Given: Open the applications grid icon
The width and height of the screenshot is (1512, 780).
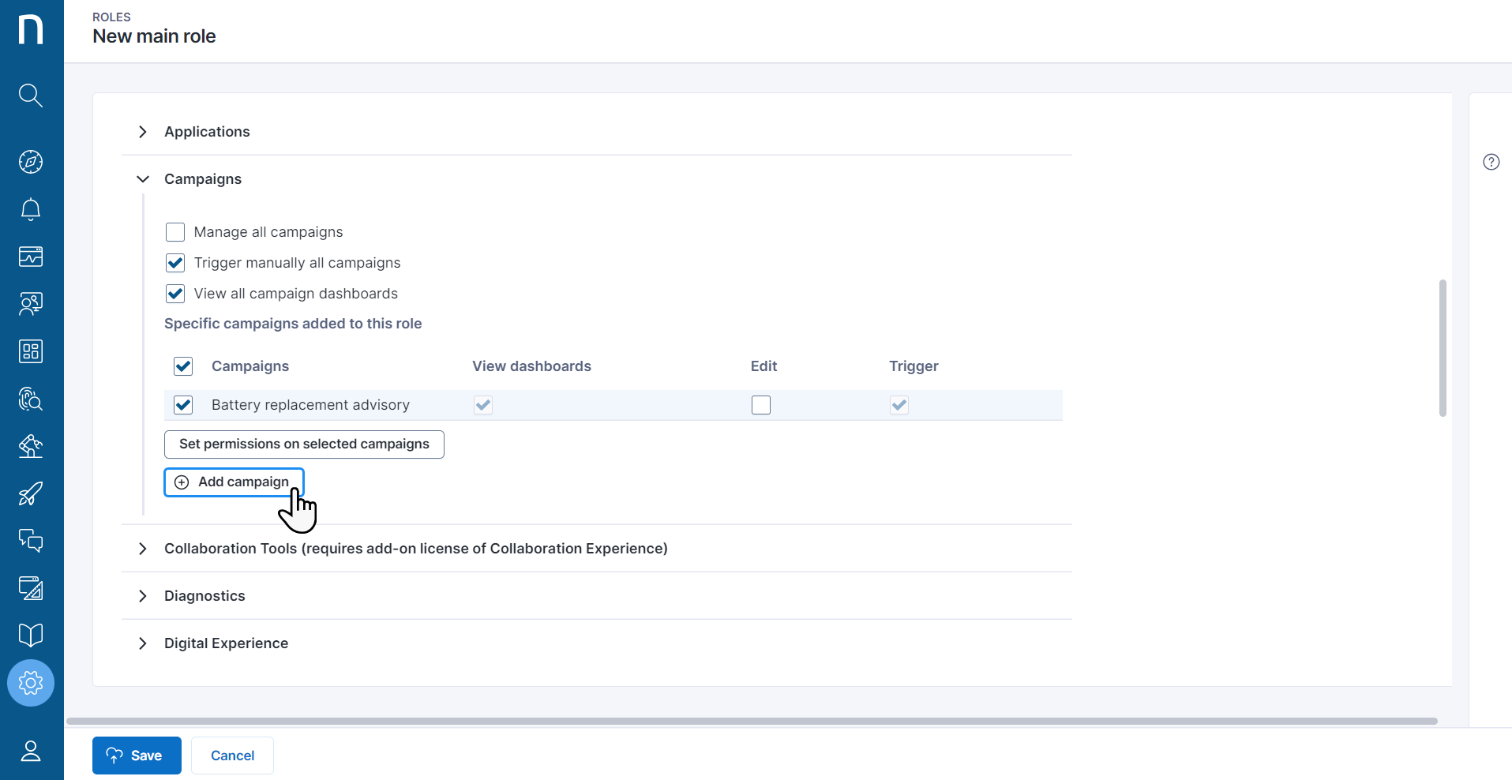Looking at the screenshot, I should [x=30, y=351].
